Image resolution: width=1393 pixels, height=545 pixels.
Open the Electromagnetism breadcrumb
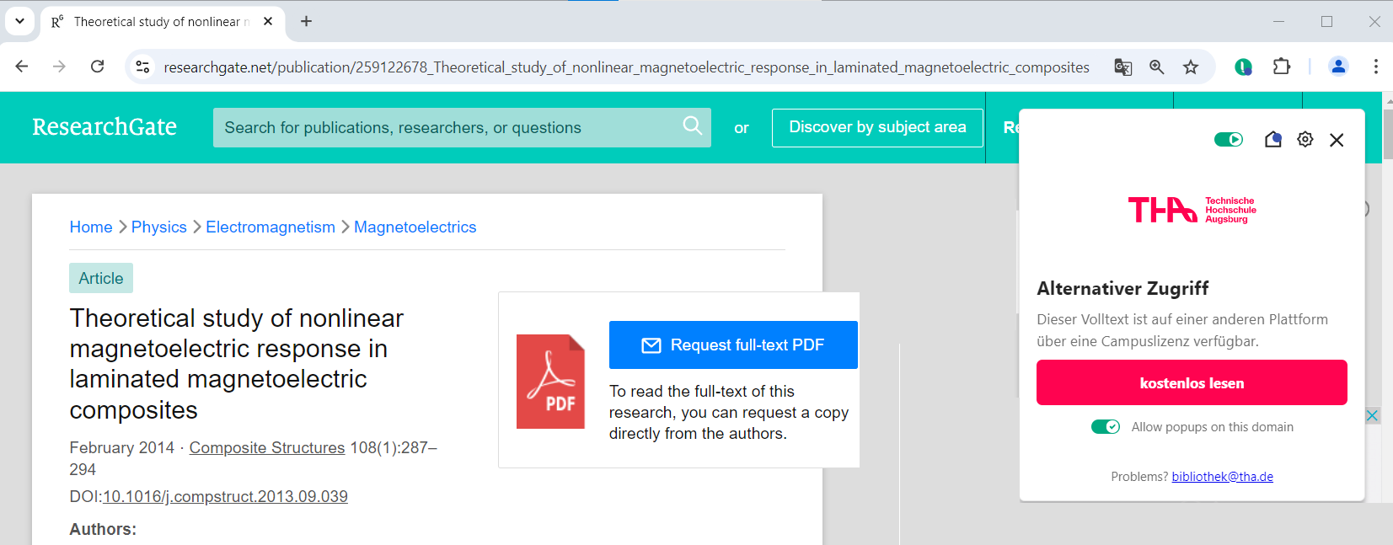point(271,227)
